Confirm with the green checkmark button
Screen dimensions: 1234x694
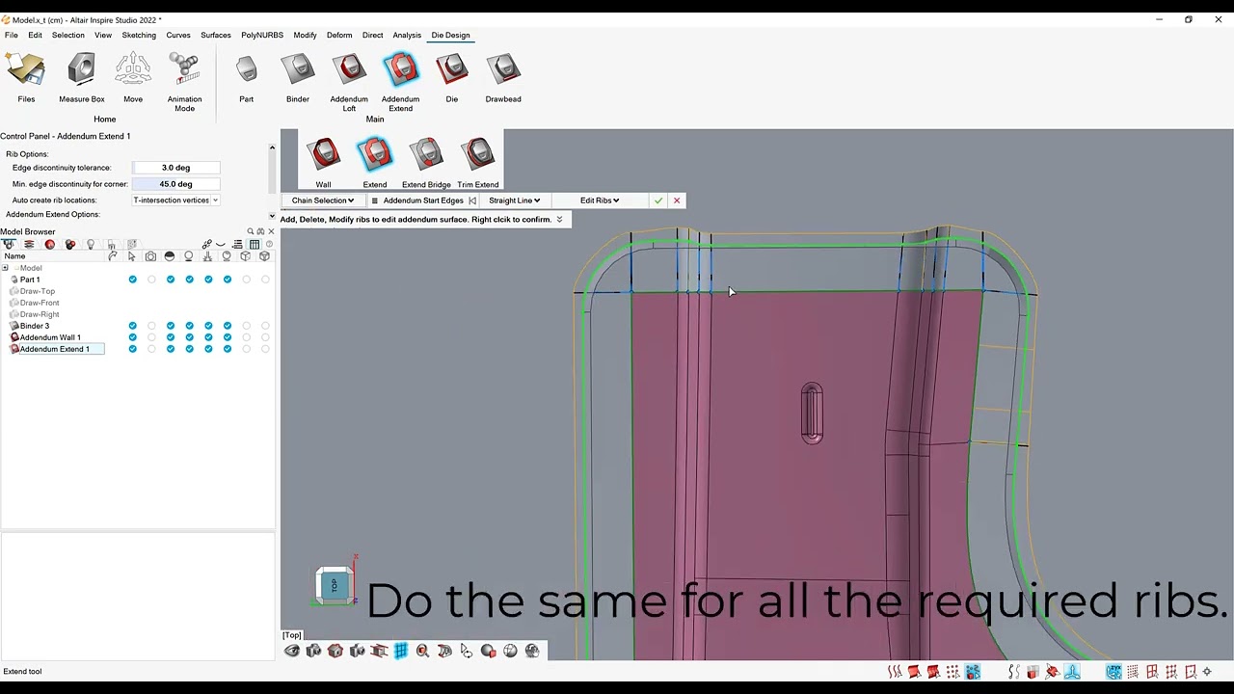coord(658,200)
